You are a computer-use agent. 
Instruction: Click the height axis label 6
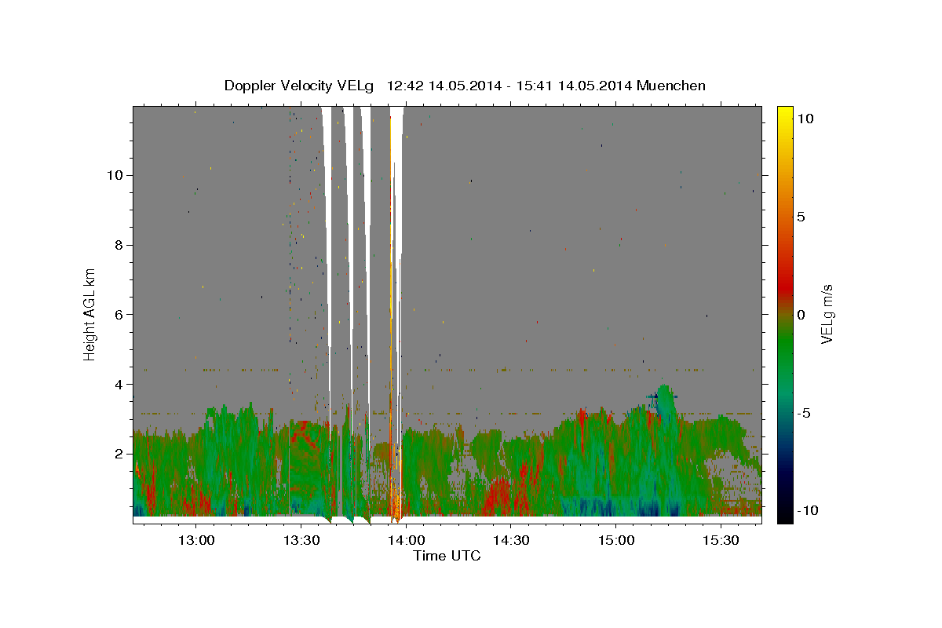(x=117, y=314)
